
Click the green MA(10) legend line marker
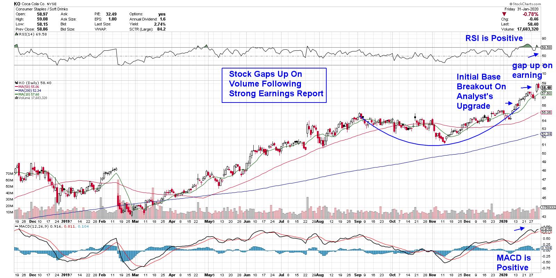[x=16, y=94]
